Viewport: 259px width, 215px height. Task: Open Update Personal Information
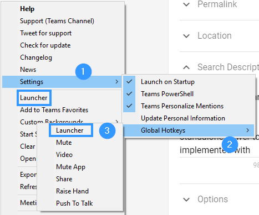pos(183,118)
